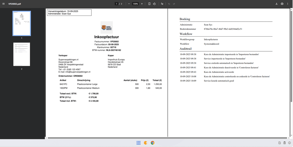Download the VP20002.pdf file

(276, 4)
